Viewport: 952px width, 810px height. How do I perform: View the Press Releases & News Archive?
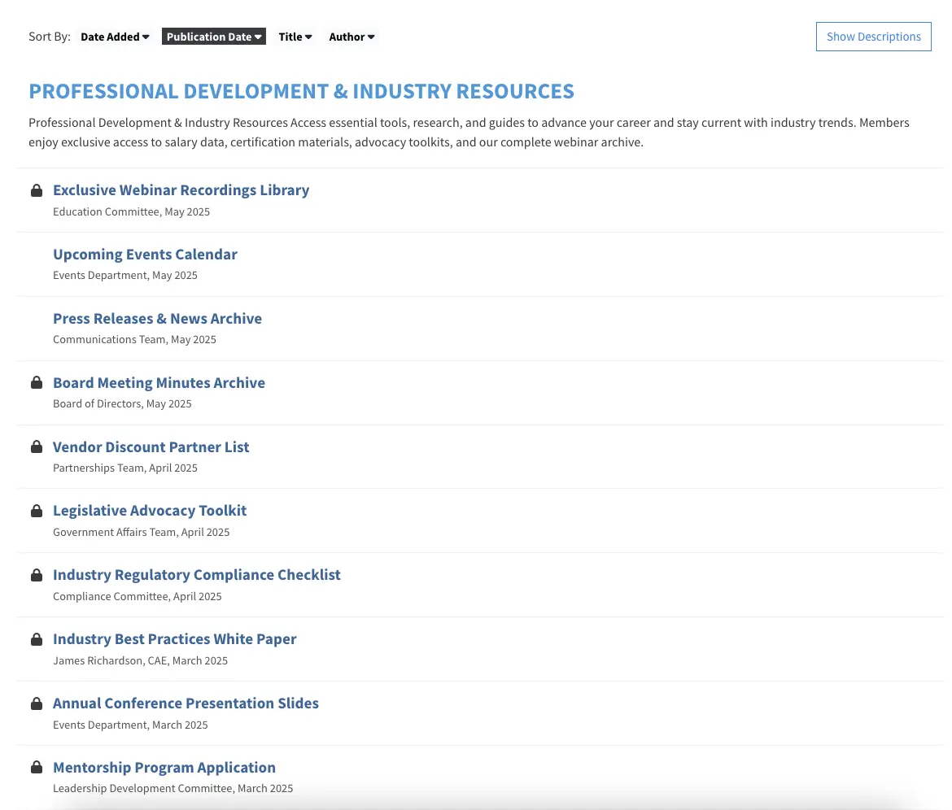(157, 318)
